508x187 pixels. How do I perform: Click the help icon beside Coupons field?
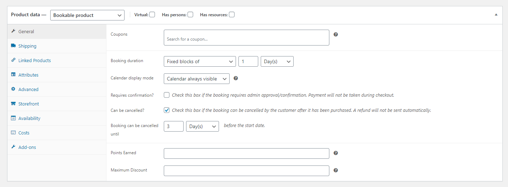[x=336, y=35]
